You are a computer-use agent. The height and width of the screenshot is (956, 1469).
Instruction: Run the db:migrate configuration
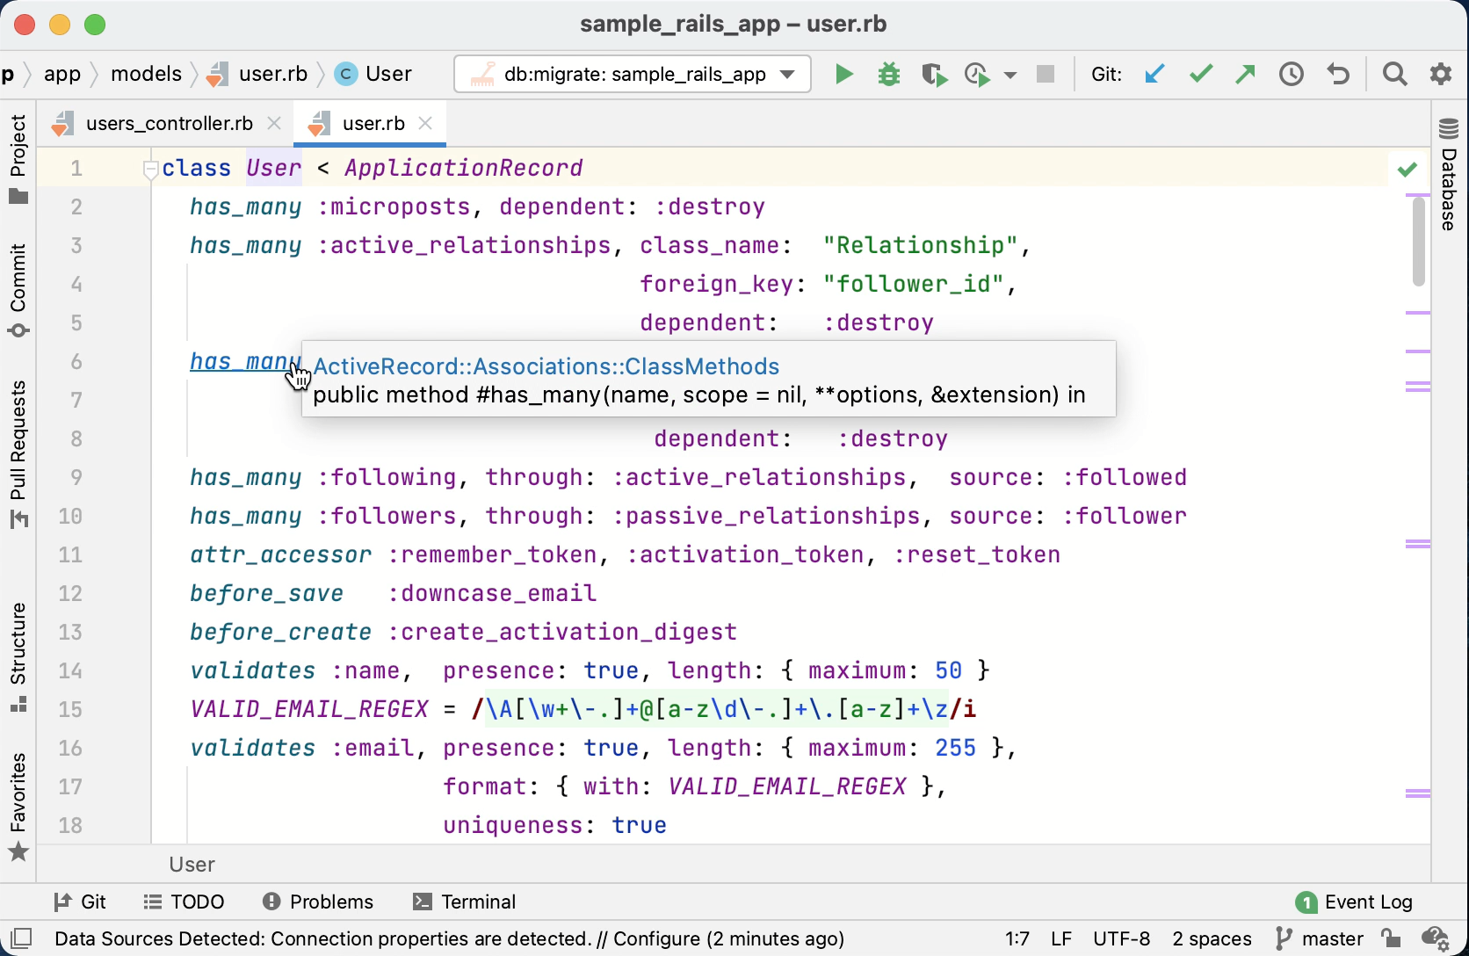[843, 75]
